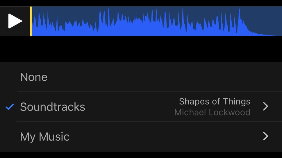Play the soundtrack preview
282x158 pixels.
click(x=15, y=21)
